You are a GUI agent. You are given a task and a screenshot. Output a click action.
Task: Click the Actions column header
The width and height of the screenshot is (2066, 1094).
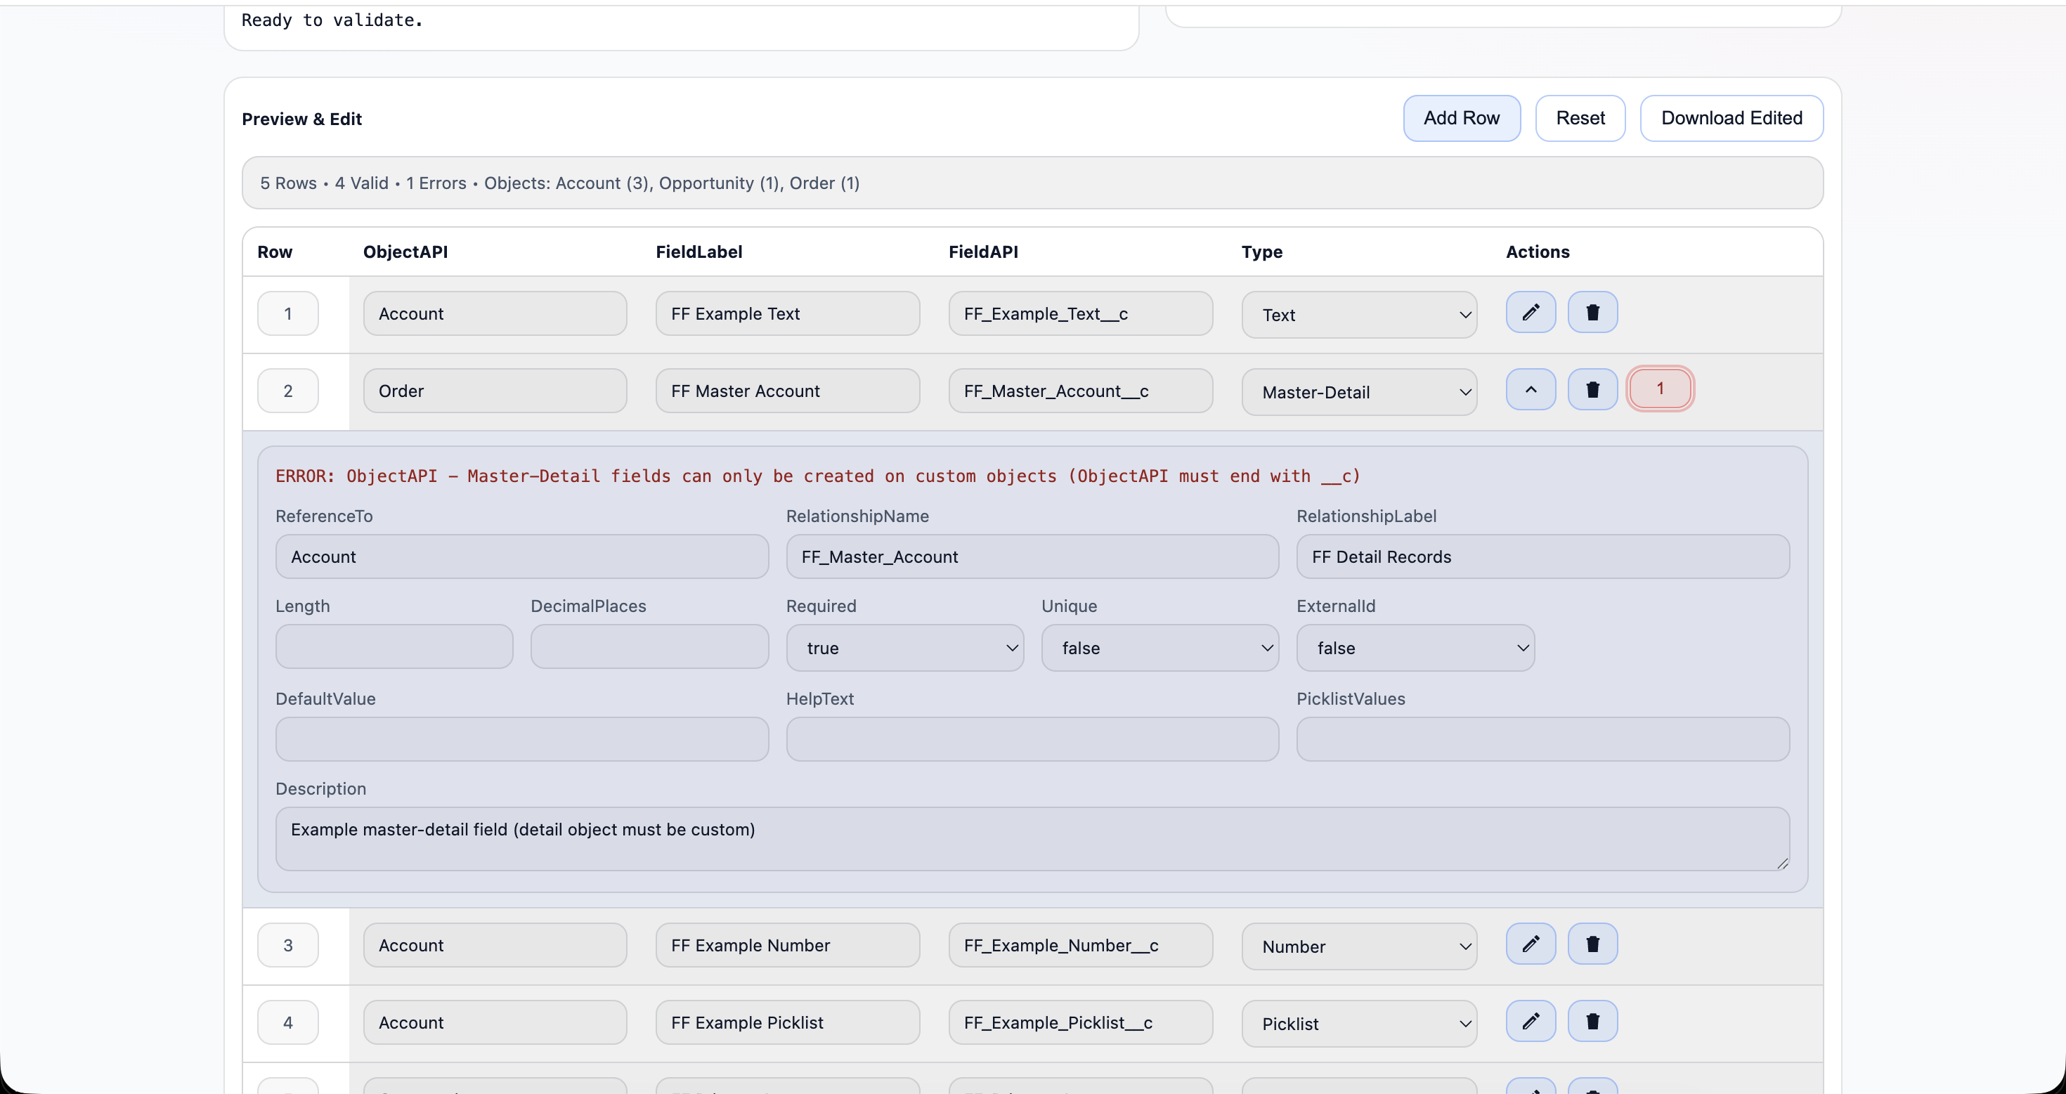click(x=1538, y=252)
